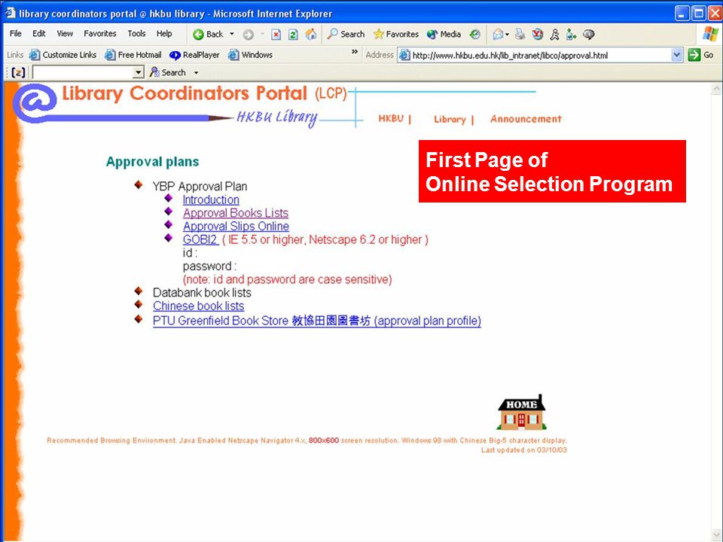Click the [z] toolbar icon
Screen dimensions: 723x542
pos(18,72)
